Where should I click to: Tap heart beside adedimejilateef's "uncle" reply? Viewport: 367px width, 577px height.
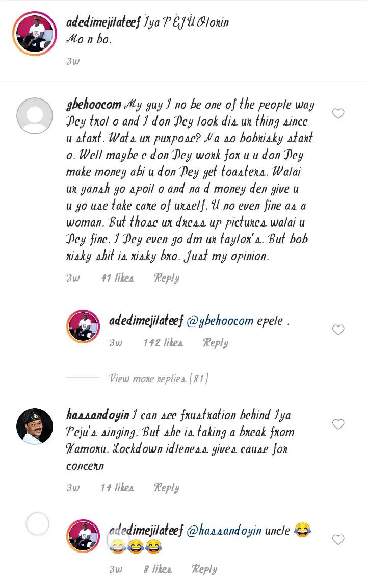[x=338, y=540]
